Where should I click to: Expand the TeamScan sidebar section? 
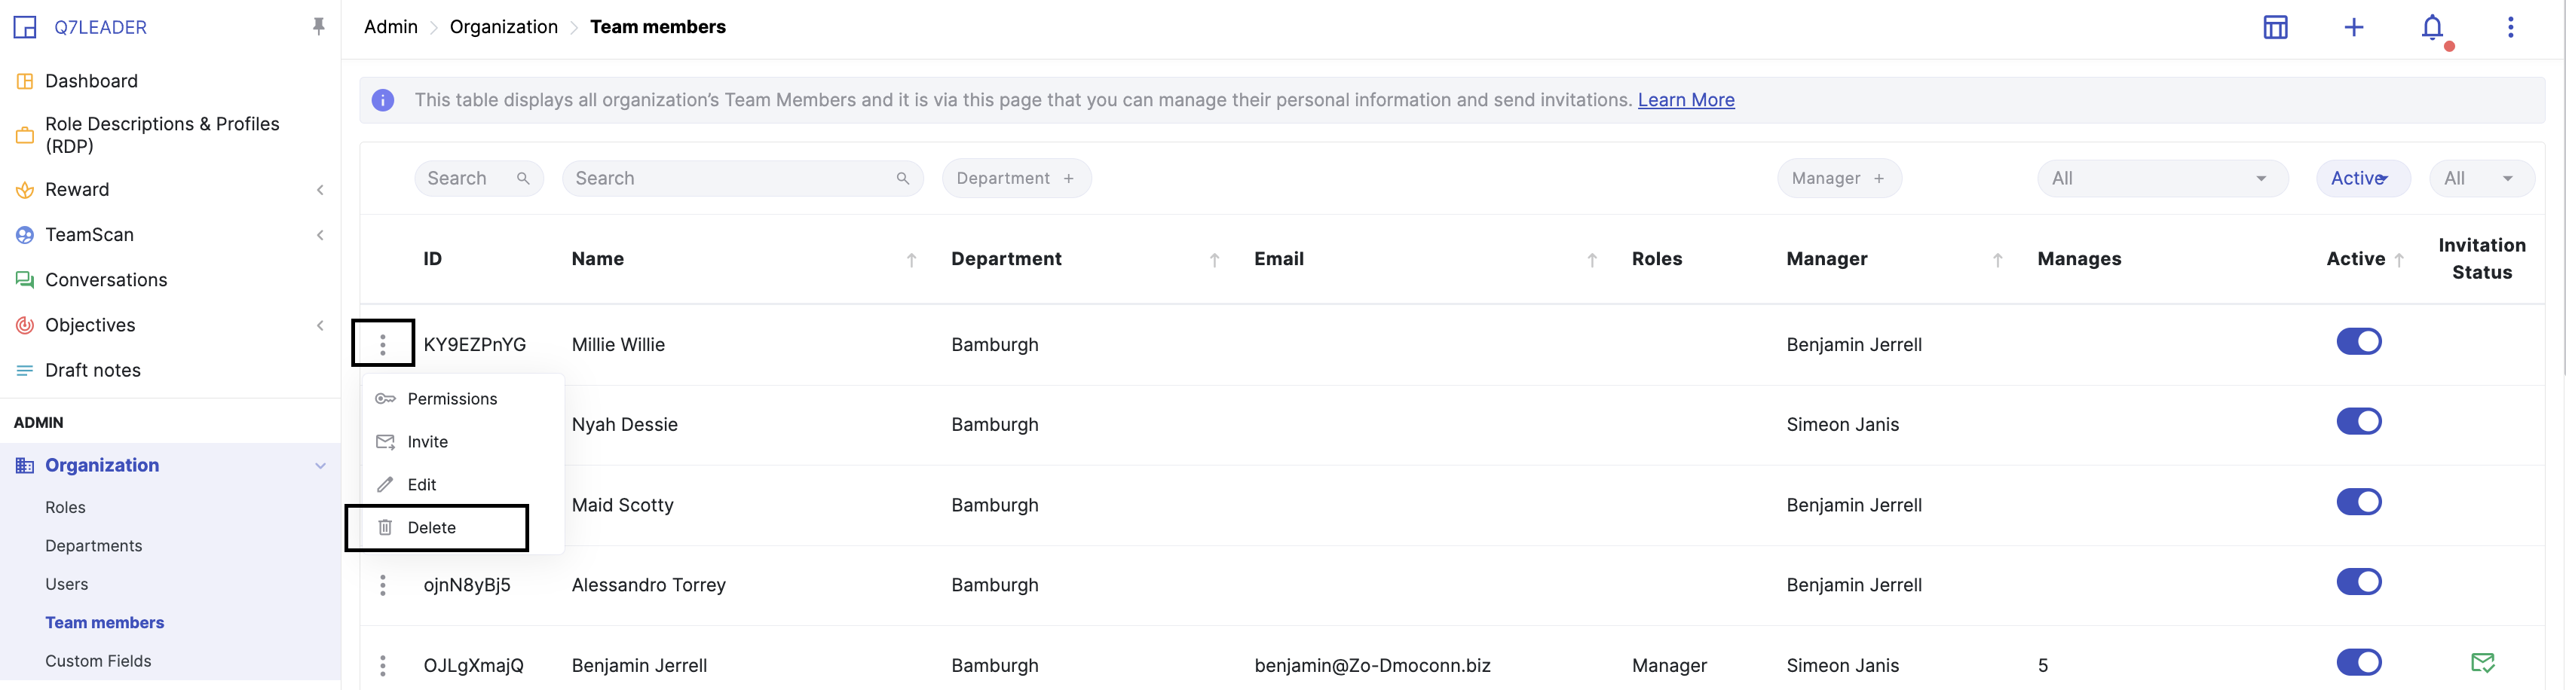pos(320,235)
